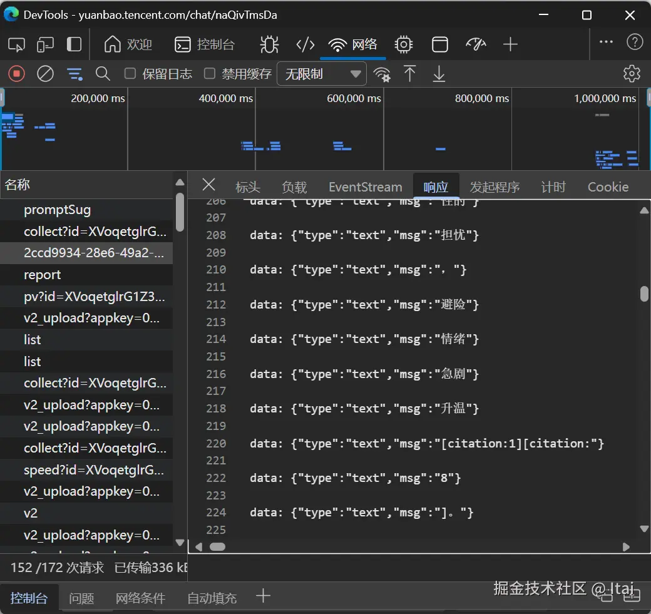Viewport: 651px width, 614px height.
Task: Switch to the 负载 tab
Action: [294, 187]
